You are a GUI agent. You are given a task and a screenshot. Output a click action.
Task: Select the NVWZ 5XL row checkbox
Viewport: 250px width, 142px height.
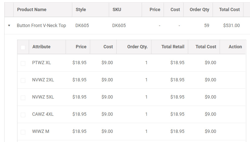pyautogui.click(x=23, y=98)
